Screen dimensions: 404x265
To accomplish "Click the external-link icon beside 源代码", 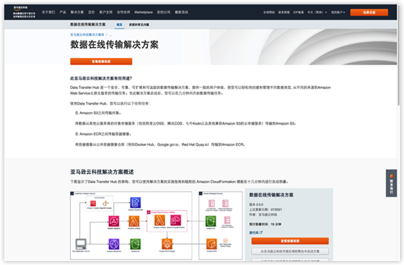I will (261, 232).
